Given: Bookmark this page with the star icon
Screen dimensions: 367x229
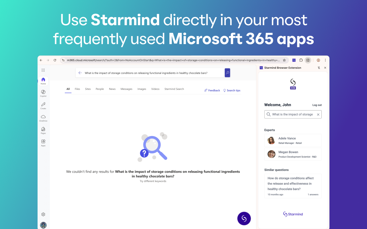Looking at the screenshot, I should (x=284, y=60).
